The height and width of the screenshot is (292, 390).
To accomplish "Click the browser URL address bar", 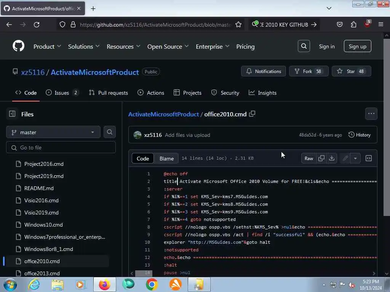I will pos(155,25).
